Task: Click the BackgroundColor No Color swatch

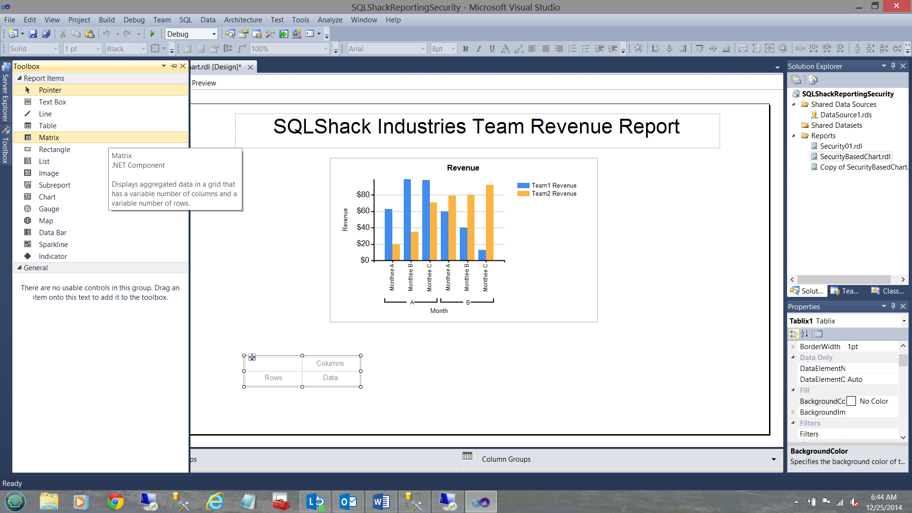Action: tap(851, 401)
